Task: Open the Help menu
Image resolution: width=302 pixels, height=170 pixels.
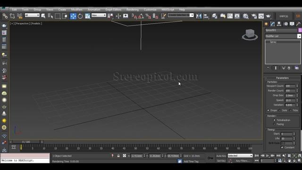Action: [182, 9]
